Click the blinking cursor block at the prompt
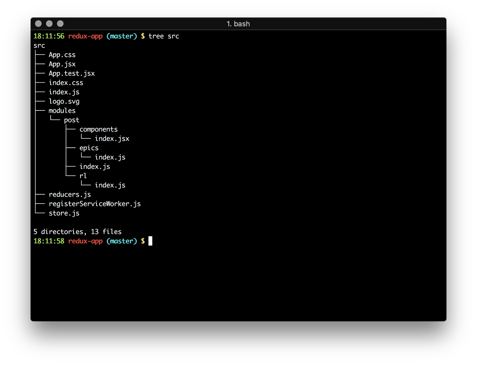 [x=150, y=241]
